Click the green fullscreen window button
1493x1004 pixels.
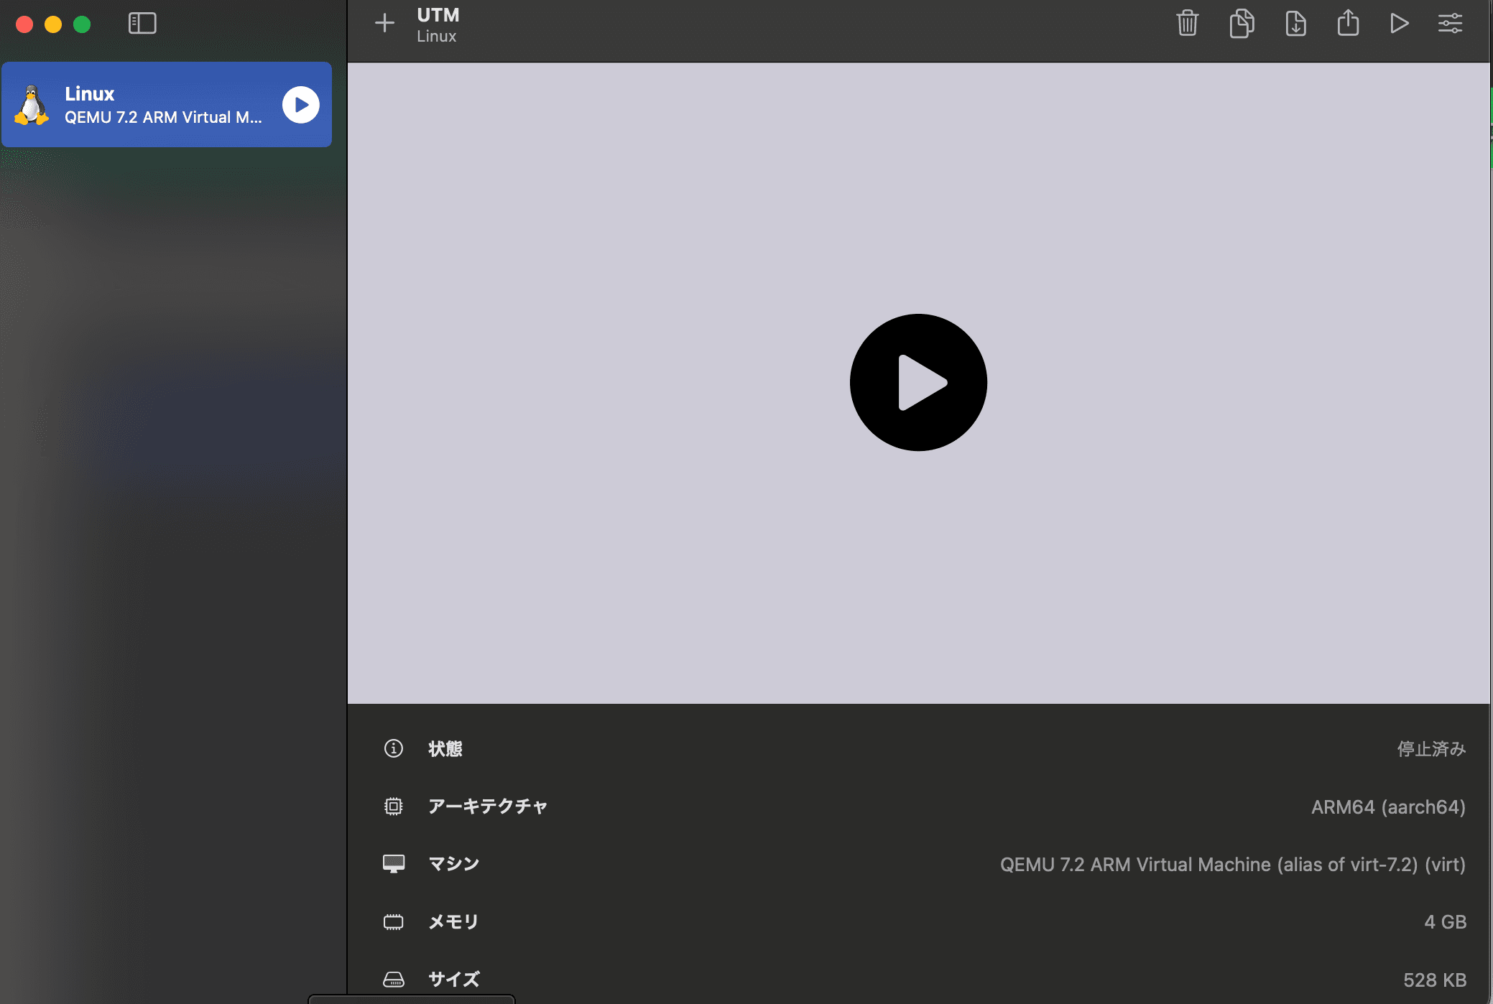(82, 24)
